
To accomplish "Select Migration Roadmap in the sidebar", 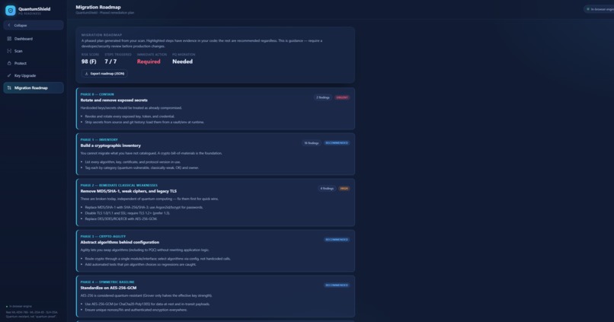I will [34, 88].
